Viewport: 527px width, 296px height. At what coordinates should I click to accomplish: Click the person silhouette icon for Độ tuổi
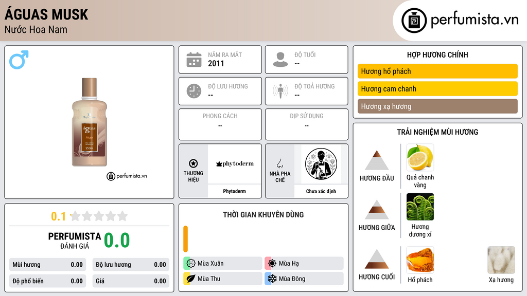pyautogui.click(x=280, y=60)
